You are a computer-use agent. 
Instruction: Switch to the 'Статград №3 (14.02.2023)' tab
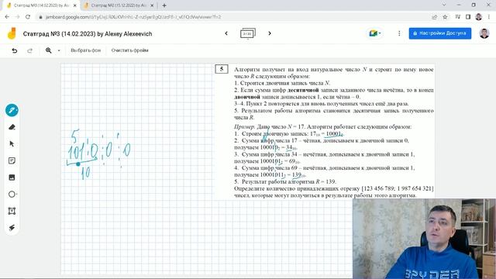(x=41, y=5)
